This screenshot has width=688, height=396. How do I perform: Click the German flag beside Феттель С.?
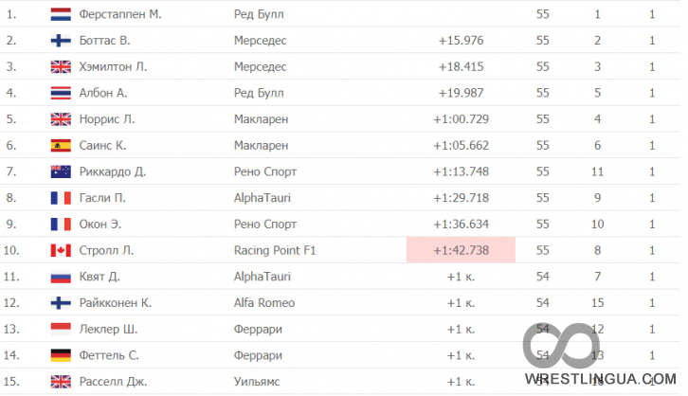tap(61, 355)
